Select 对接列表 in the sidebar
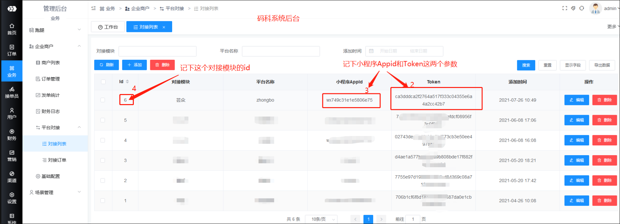 point(55,144)
